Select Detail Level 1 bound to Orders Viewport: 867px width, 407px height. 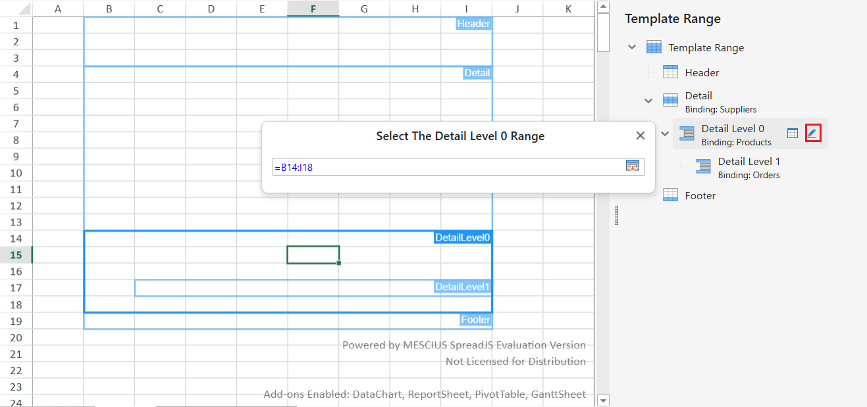click(749, 167)
